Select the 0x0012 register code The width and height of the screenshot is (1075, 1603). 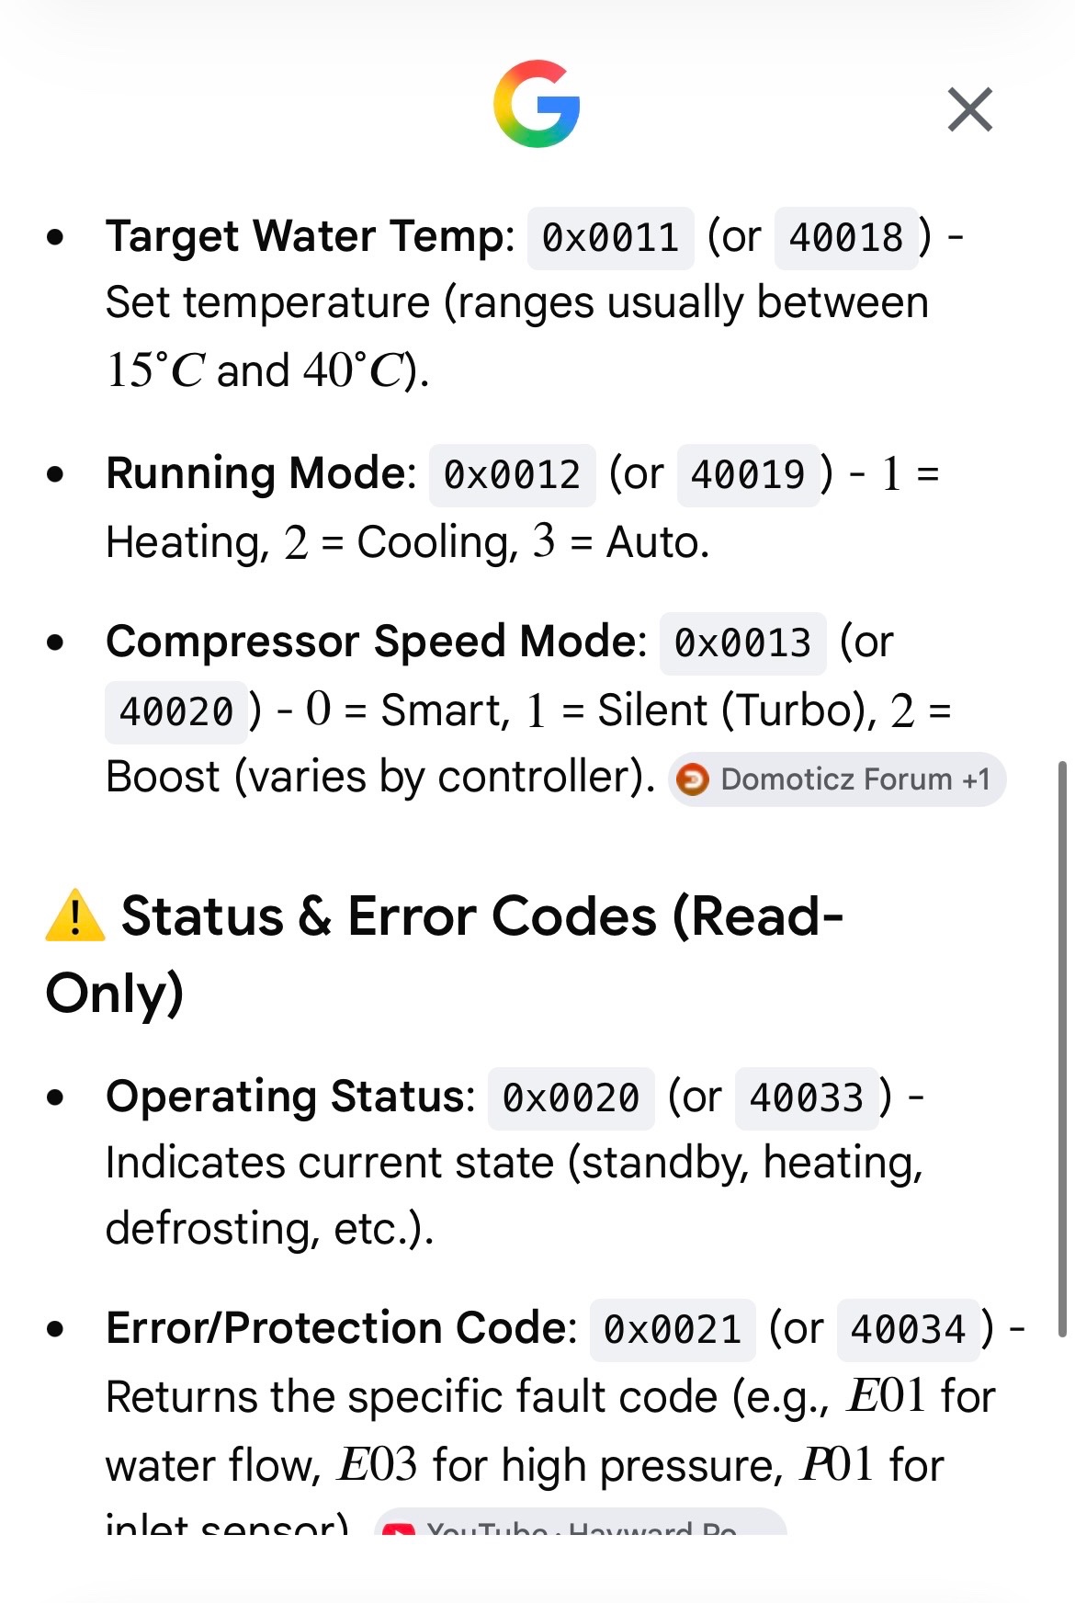point(513,475)
